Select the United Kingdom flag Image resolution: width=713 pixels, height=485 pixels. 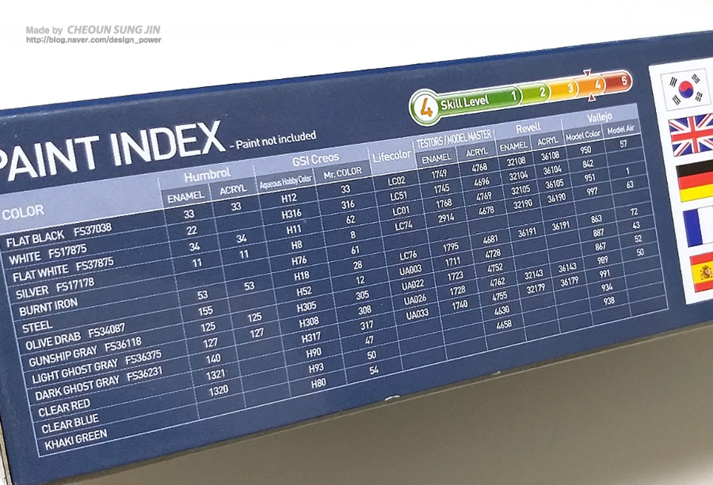(690, 134)
